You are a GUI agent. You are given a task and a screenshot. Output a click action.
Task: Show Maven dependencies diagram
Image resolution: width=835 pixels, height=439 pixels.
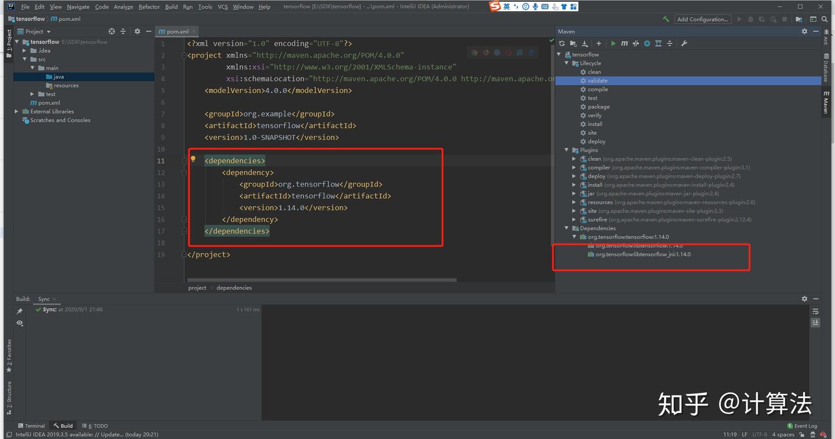click(658, 43)
